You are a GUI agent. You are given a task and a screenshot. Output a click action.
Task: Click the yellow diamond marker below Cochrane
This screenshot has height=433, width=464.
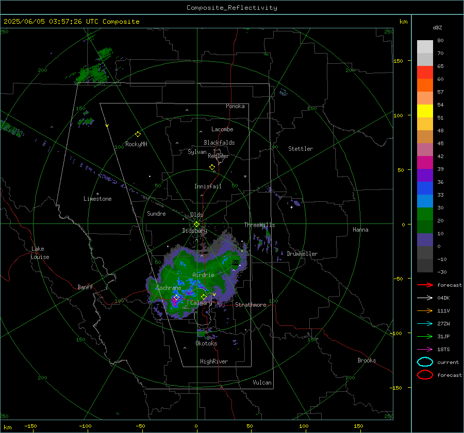176,298
